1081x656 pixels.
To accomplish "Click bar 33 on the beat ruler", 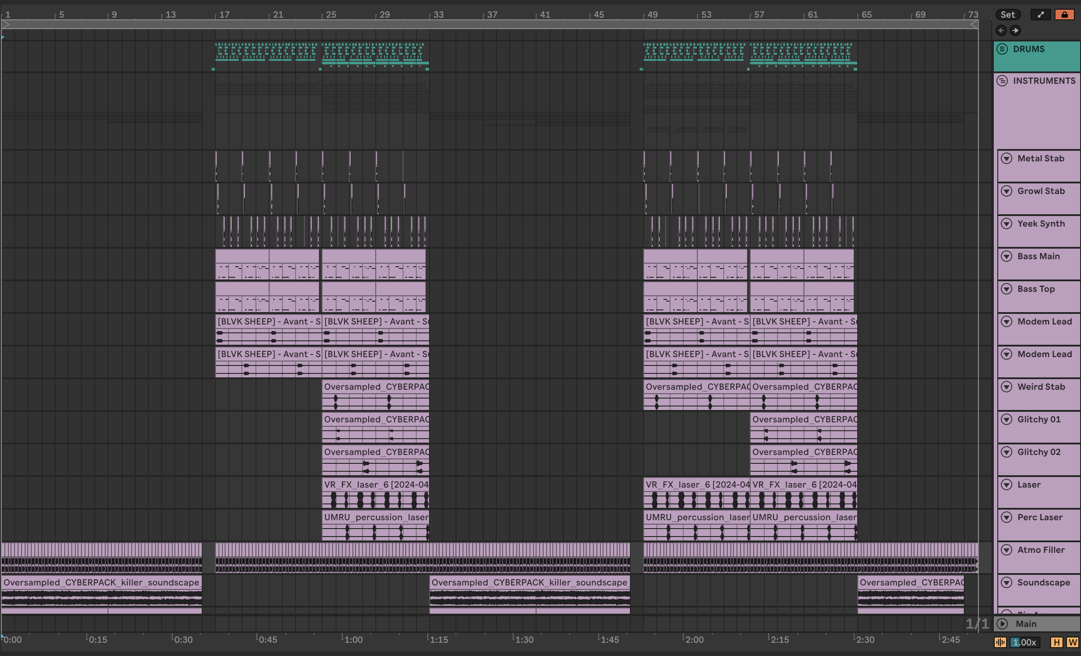I will (x=438, y=15).
